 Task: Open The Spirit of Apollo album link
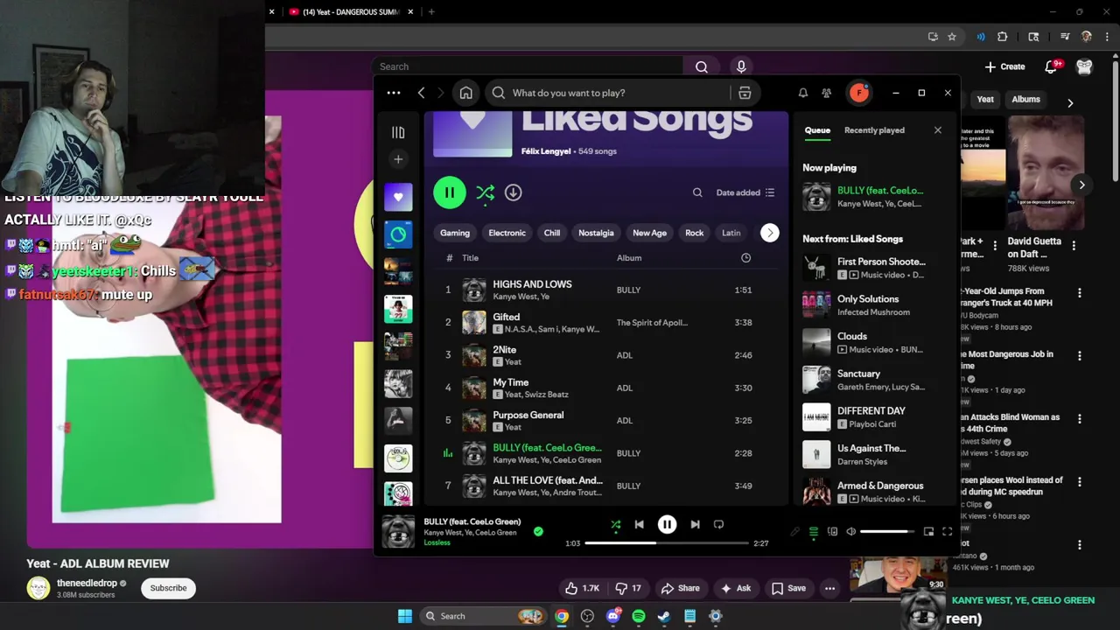(652, 323)
